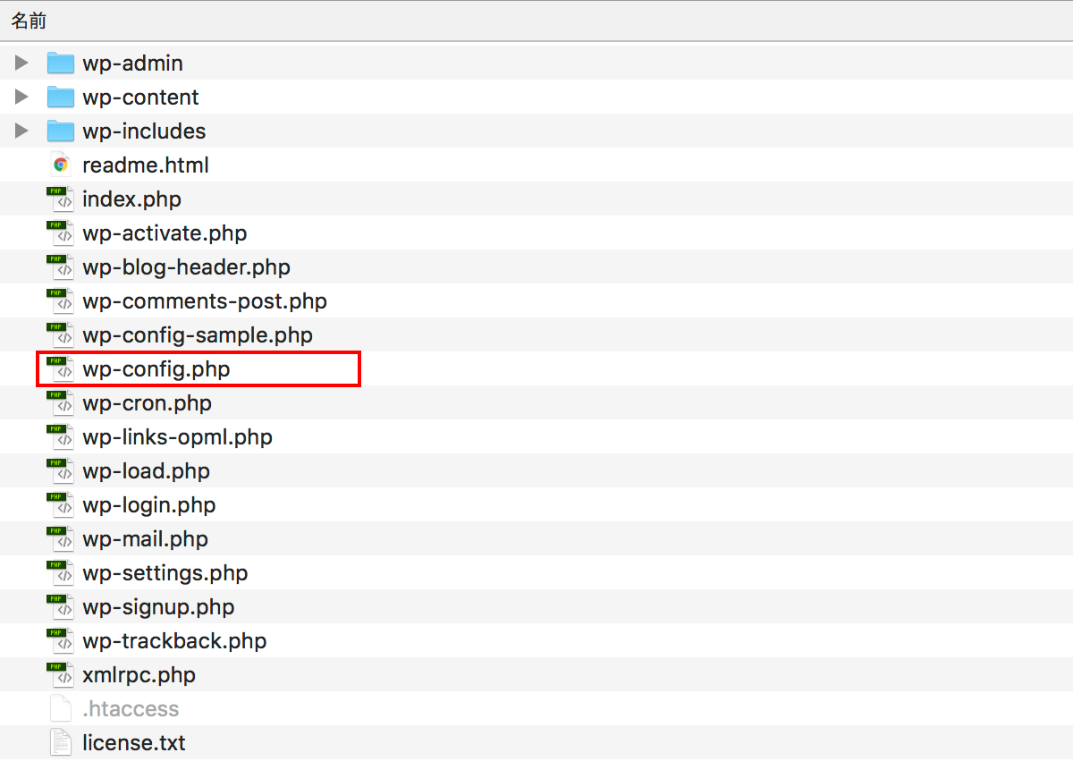Click the PHP icon of wp-cron.php

60,402
